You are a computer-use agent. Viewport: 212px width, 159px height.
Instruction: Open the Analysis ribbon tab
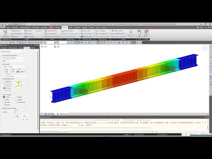pos(57,27)
